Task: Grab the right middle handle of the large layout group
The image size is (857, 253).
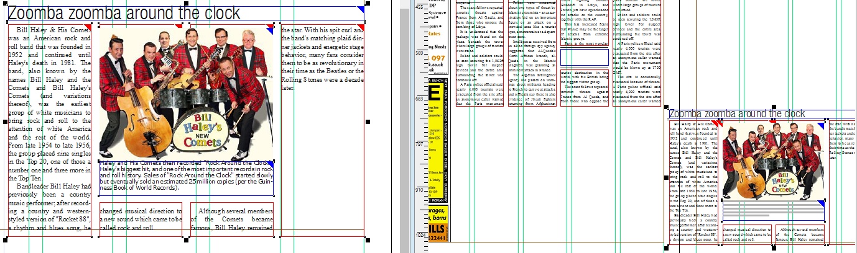Action: [x=368, y=122]
